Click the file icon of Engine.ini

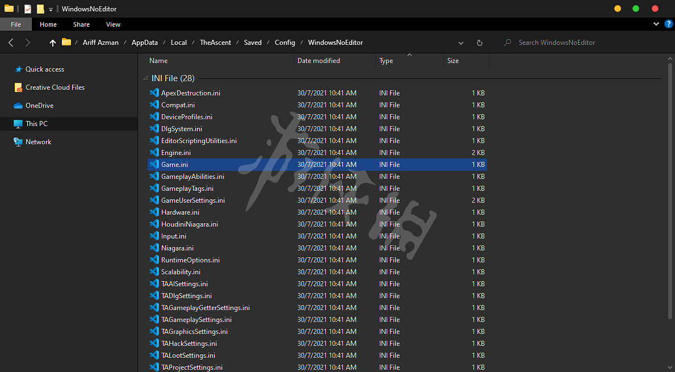coord(154,153)
